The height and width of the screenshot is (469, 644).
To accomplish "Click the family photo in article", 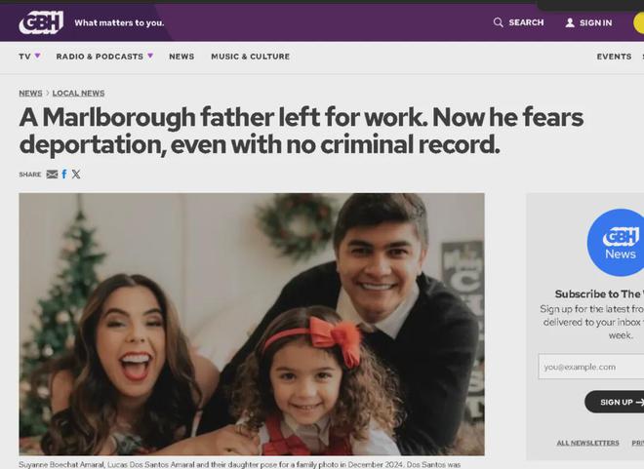I will tap(252, 324).
